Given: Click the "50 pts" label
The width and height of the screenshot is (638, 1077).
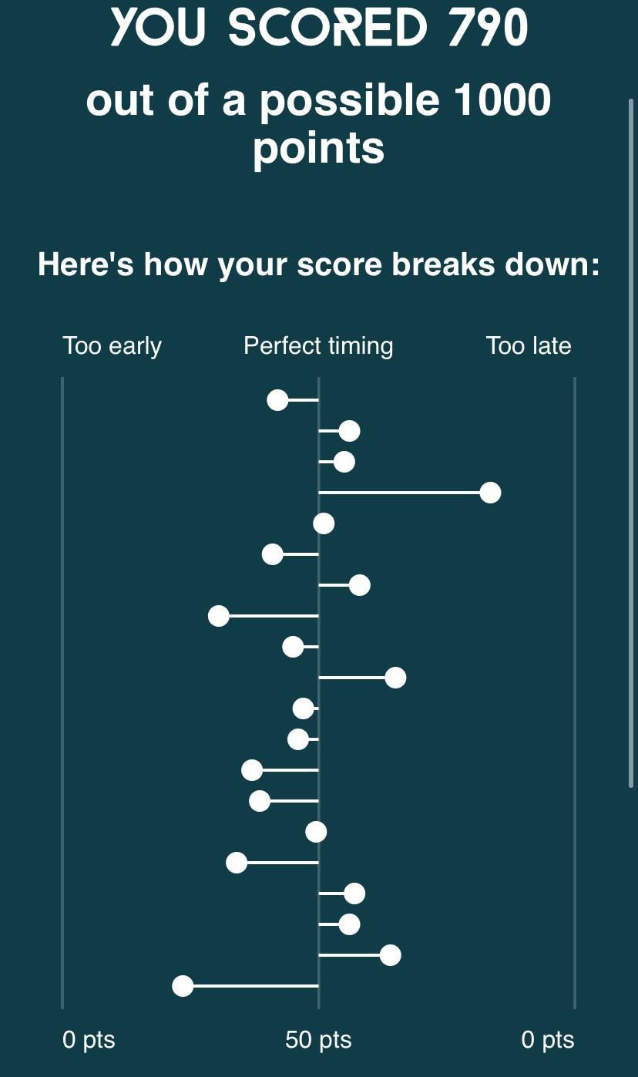Looking at the screenshot, I should coord(318,1040).
